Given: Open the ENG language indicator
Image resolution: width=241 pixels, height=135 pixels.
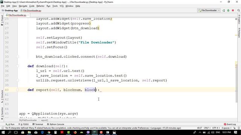Looking at the screenshot, I should click(x=218, y=132).
